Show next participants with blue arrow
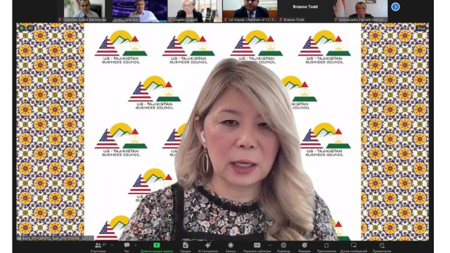This screenshot has height=253, width=450. pyautogui.click(x=395, y=6)
